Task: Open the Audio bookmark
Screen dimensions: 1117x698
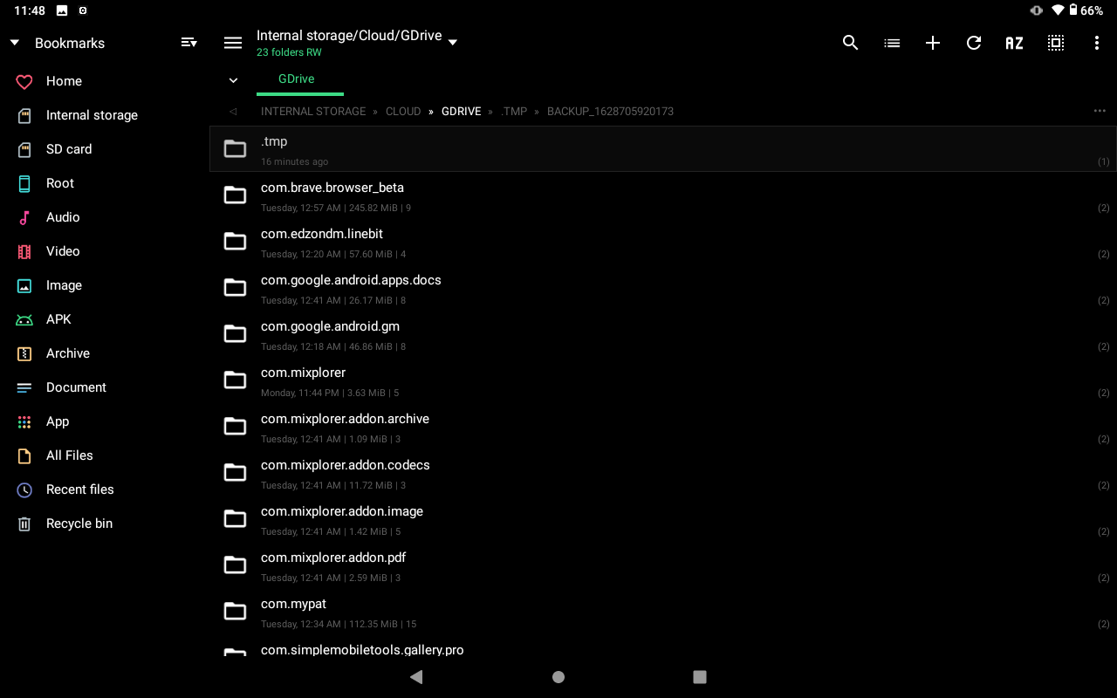Action: 62,217
